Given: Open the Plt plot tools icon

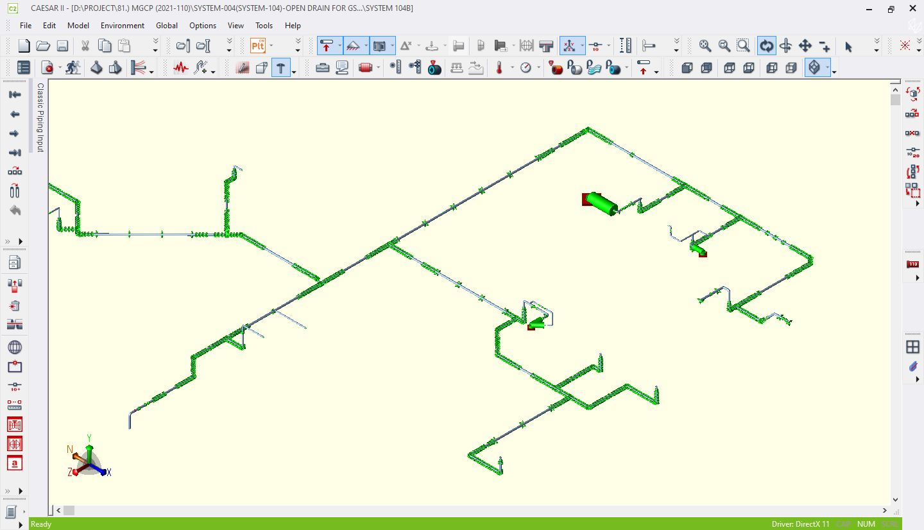Looking at the screenshot, I should click(258, 46).
